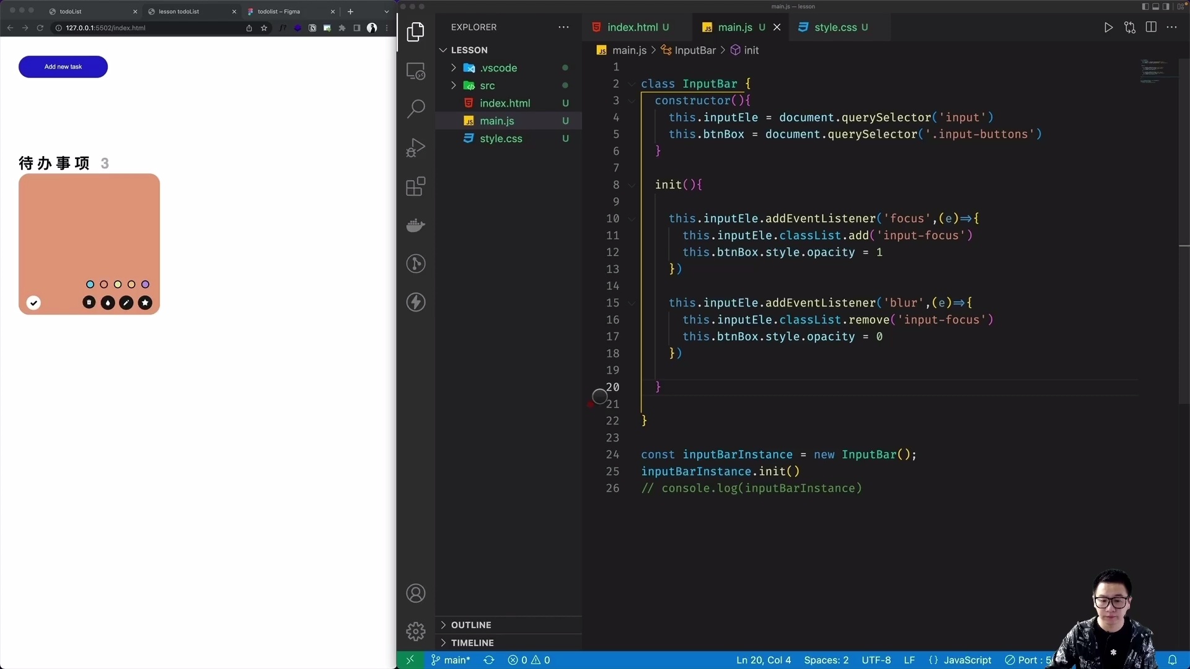1190x669 pixels.
Task: Select the Run and Debug icon
Action: 416,147
